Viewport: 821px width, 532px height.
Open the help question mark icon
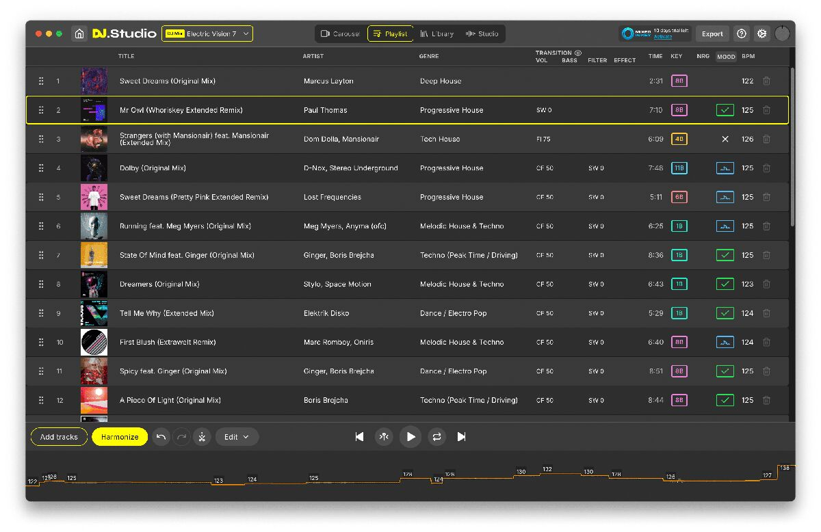pyautogui.click(x=741, y=34)
